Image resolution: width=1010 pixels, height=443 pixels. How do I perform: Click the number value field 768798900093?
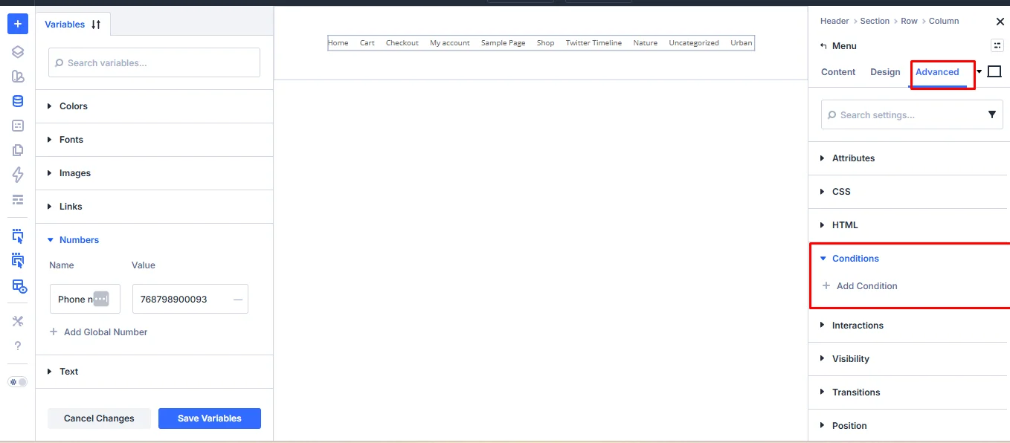click(190, 299)
